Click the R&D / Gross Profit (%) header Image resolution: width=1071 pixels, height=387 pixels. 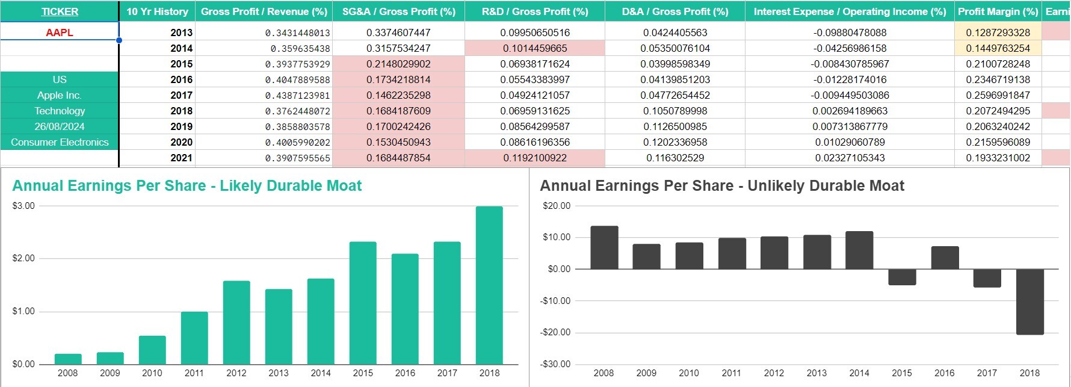click(x=535, y=11)
